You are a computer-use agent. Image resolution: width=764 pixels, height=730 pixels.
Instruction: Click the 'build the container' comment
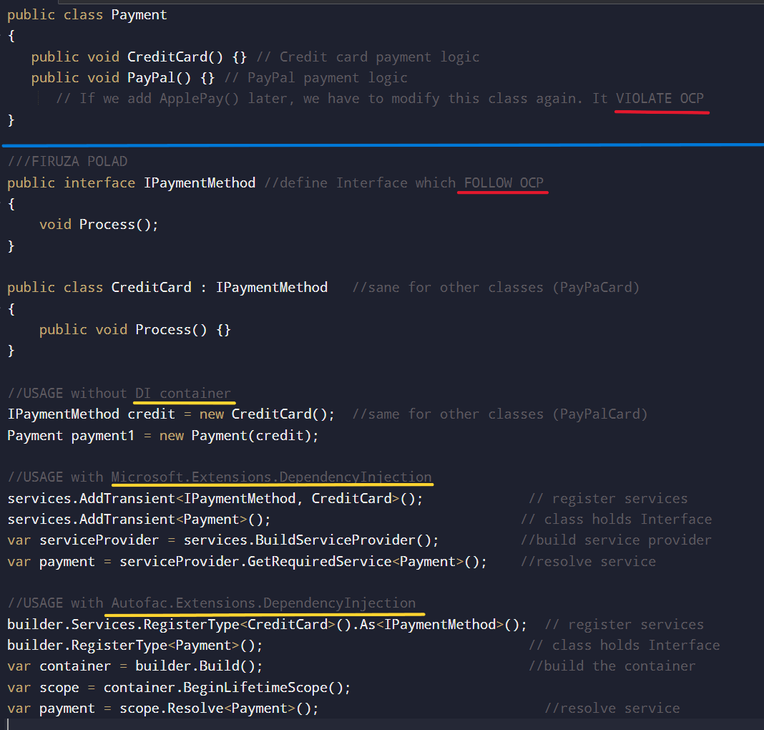[x=612, y=666]
